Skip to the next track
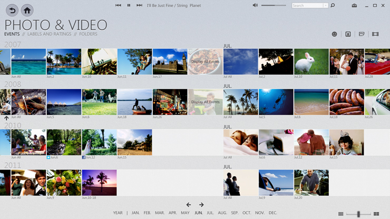390x219 pixels. pos(139,5)
